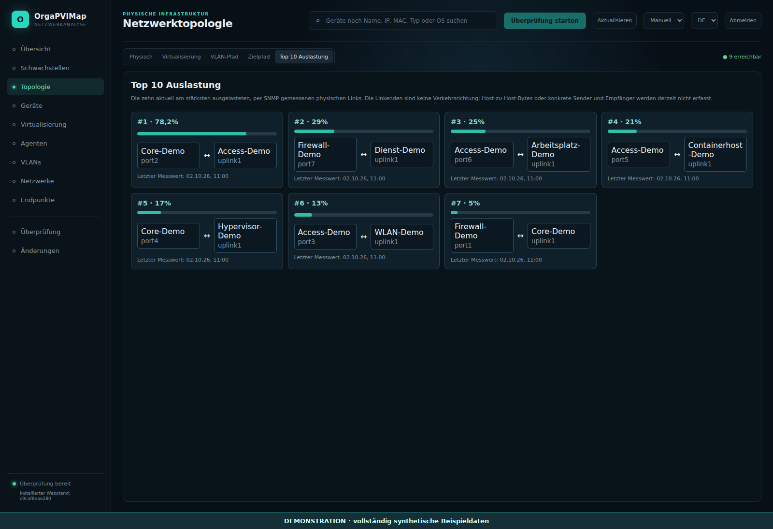Open Netzwerke in sidebar
773x529 pixels.
coord(55,181)
